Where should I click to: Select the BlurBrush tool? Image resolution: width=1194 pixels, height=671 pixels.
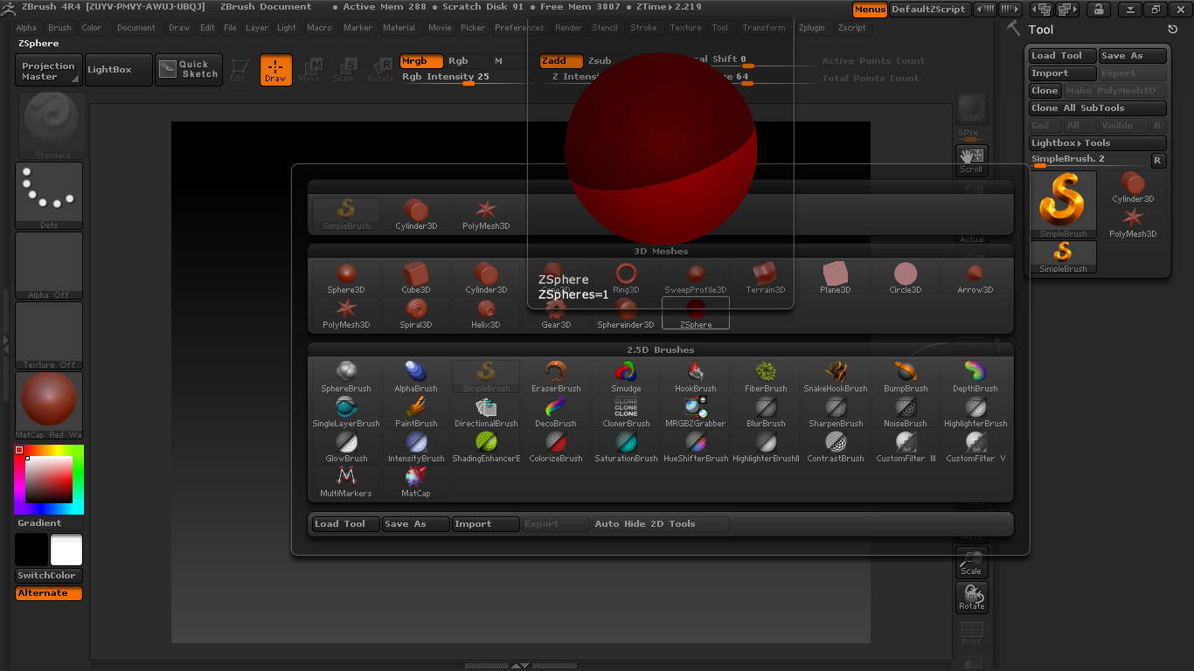pyautogui.click(x=766, y=412)
